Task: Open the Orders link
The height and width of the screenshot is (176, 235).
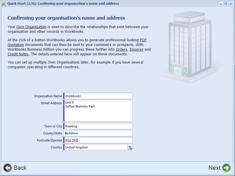Action: [121, 49]
